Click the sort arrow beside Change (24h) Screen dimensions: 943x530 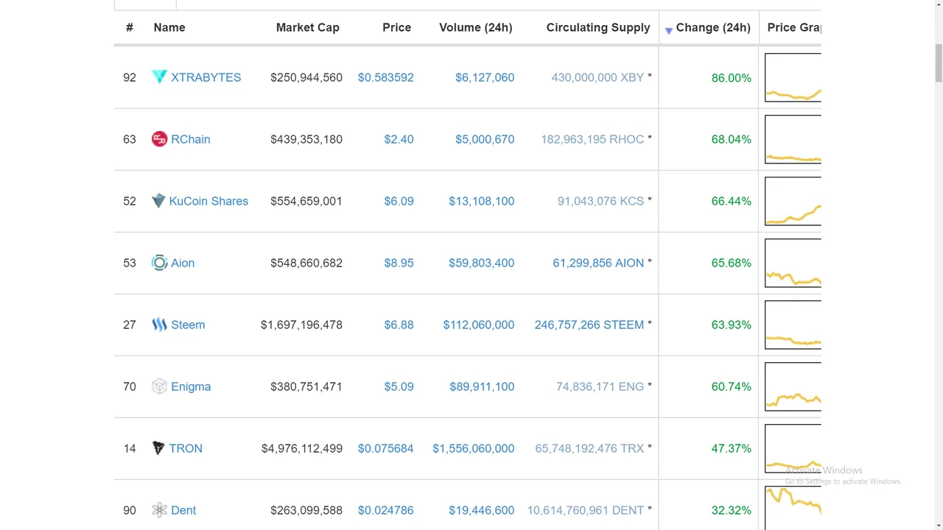click(668, 30)
